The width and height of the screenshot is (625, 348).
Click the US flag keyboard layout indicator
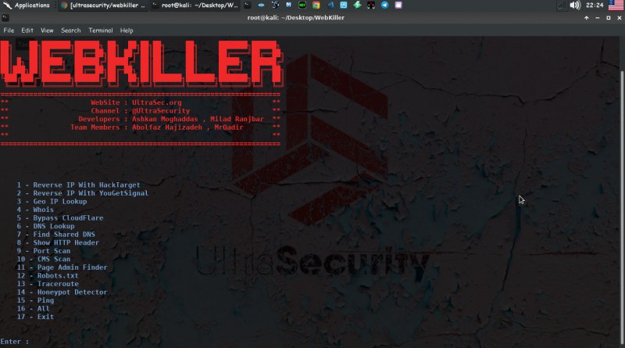616,5
